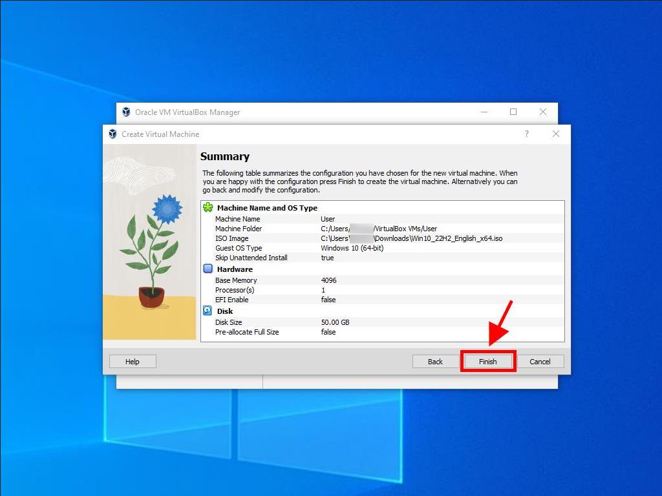The image size is (662, 496).
Task: Maximize the Oracle VM VirtualBox Manager window
Action: pos(513,112)
